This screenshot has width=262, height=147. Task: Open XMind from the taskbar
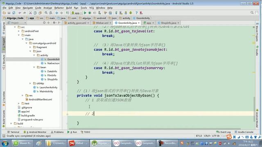(78, 143)
